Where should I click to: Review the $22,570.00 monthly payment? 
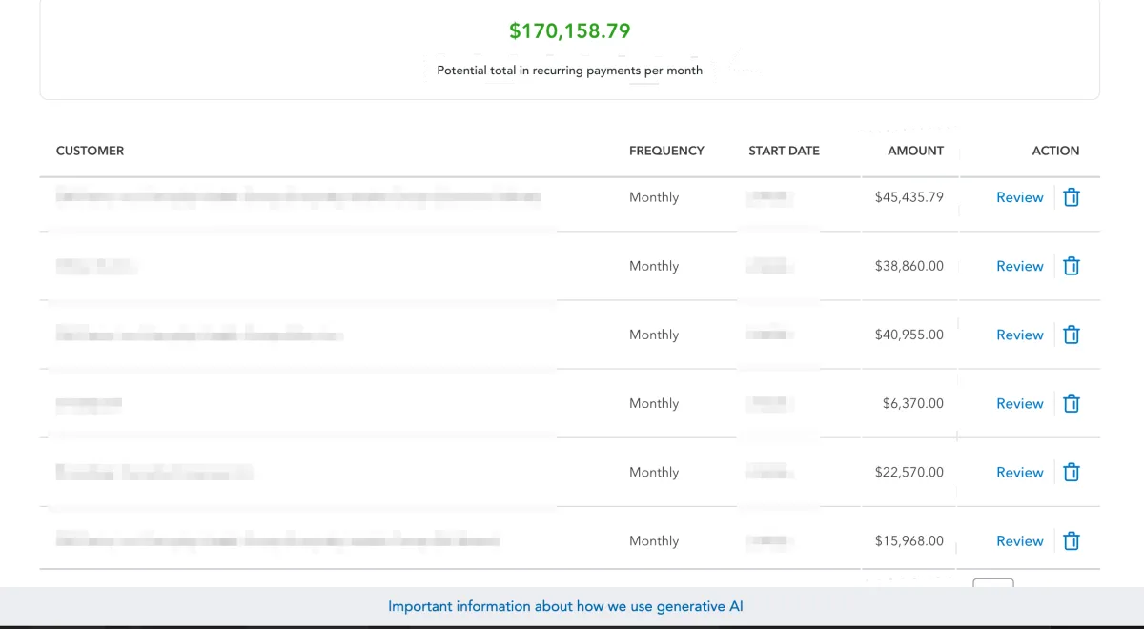tap(1019, 472)
